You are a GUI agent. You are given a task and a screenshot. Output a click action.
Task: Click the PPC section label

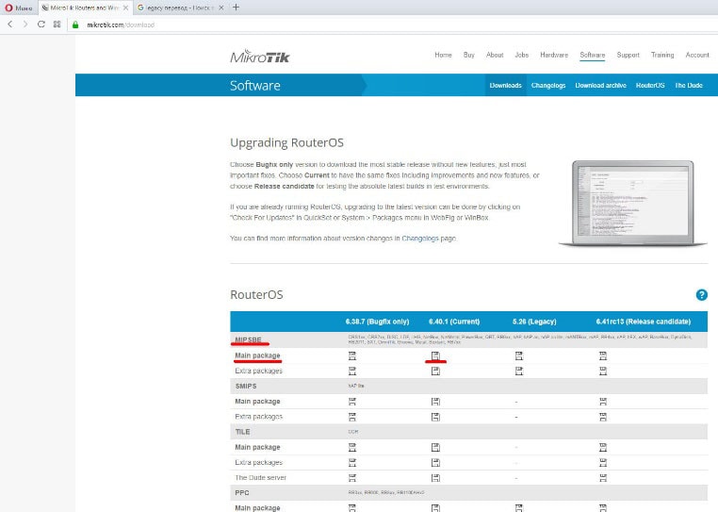coord(242,493)
